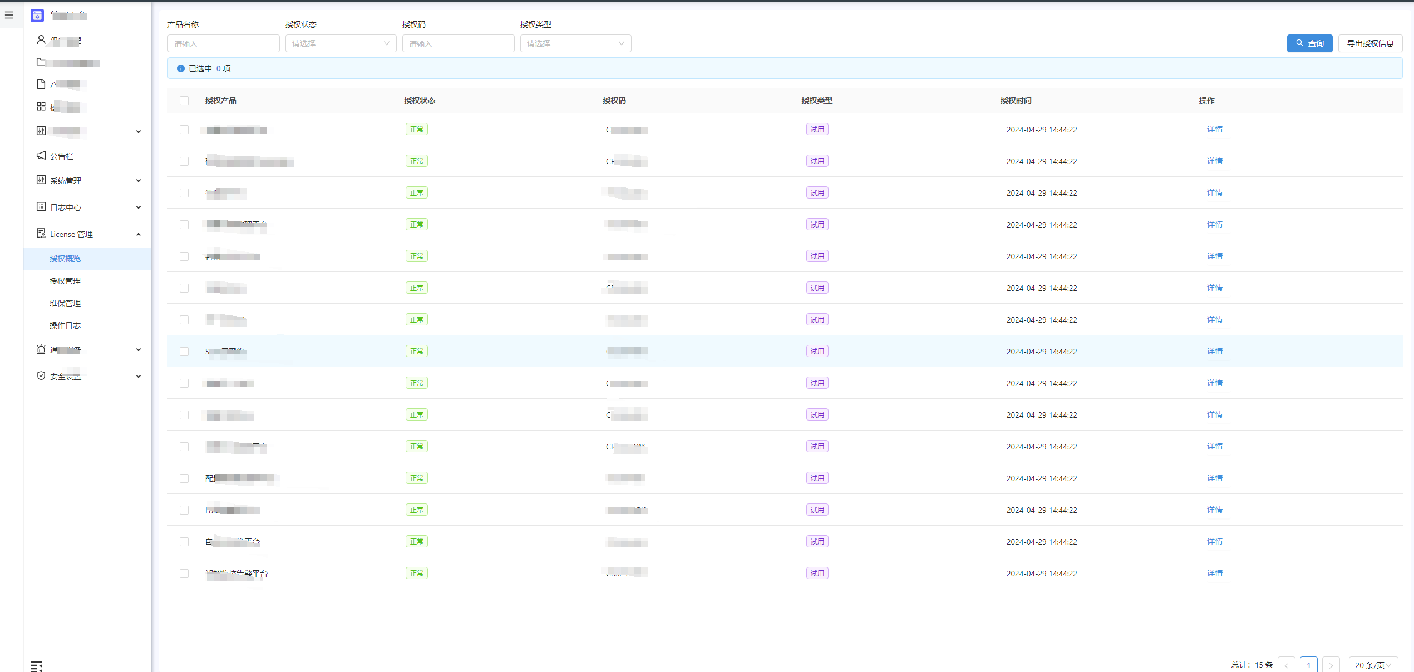Open 详情 link in the last table row
1414x672 pixels.
coord(1214,573)
